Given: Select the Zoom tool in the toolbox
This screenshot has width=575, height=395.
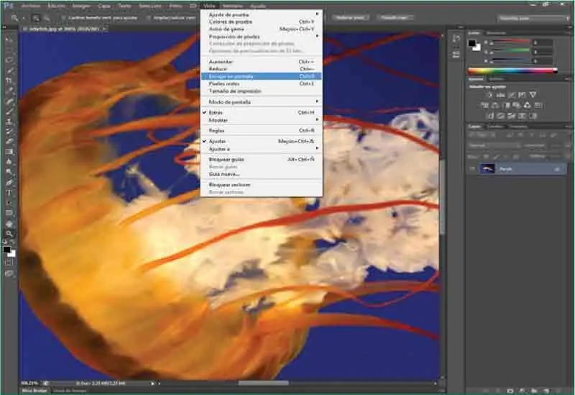Looking at the screenshot, I should pyautogui.click(x=9, y=234).
